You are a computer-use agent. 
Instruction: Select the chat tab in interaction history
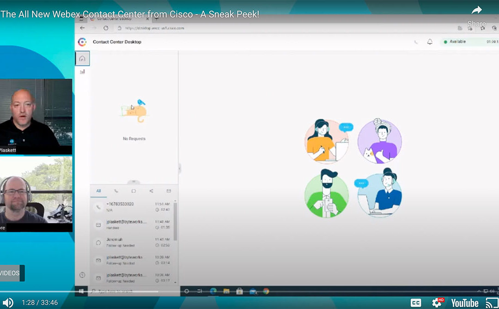click(134, 191)
